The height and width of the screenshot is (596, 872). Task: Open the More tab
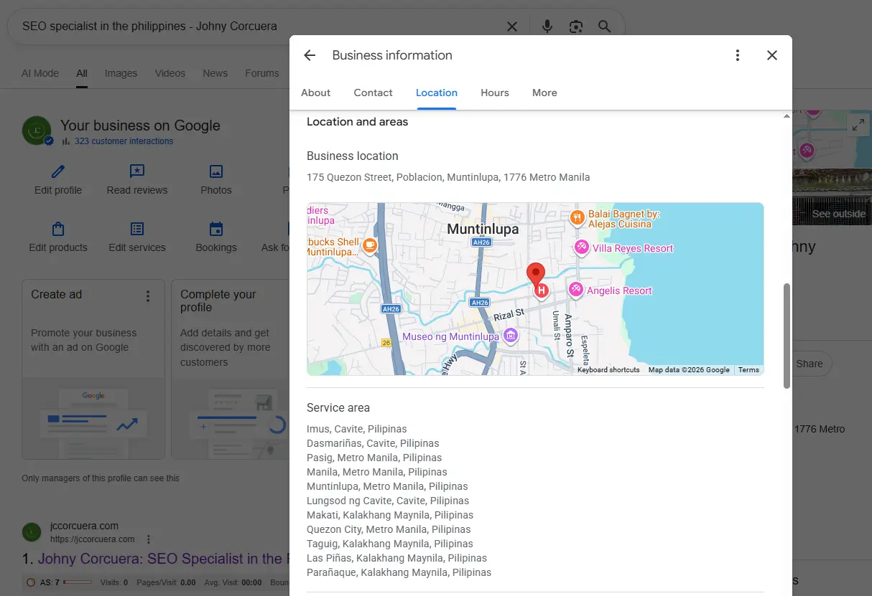click(x=544, y=93)
